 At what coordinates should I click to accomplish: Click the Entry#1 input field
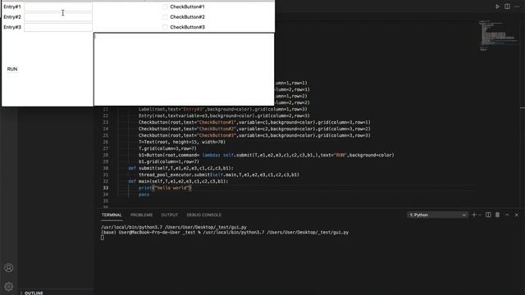(58, 7)
